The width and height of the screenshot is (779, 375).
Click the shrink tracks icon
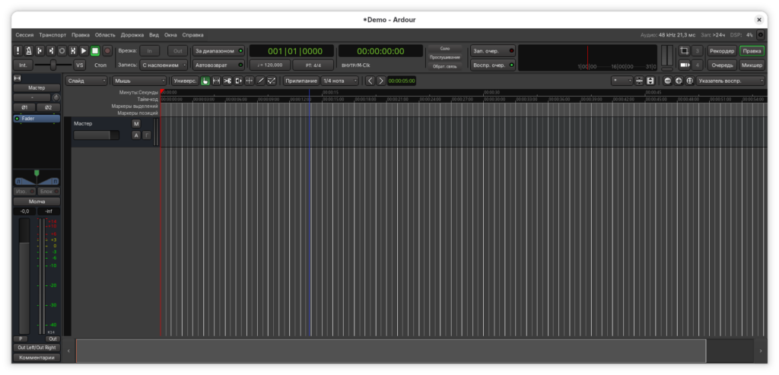[x=639, y=81]
